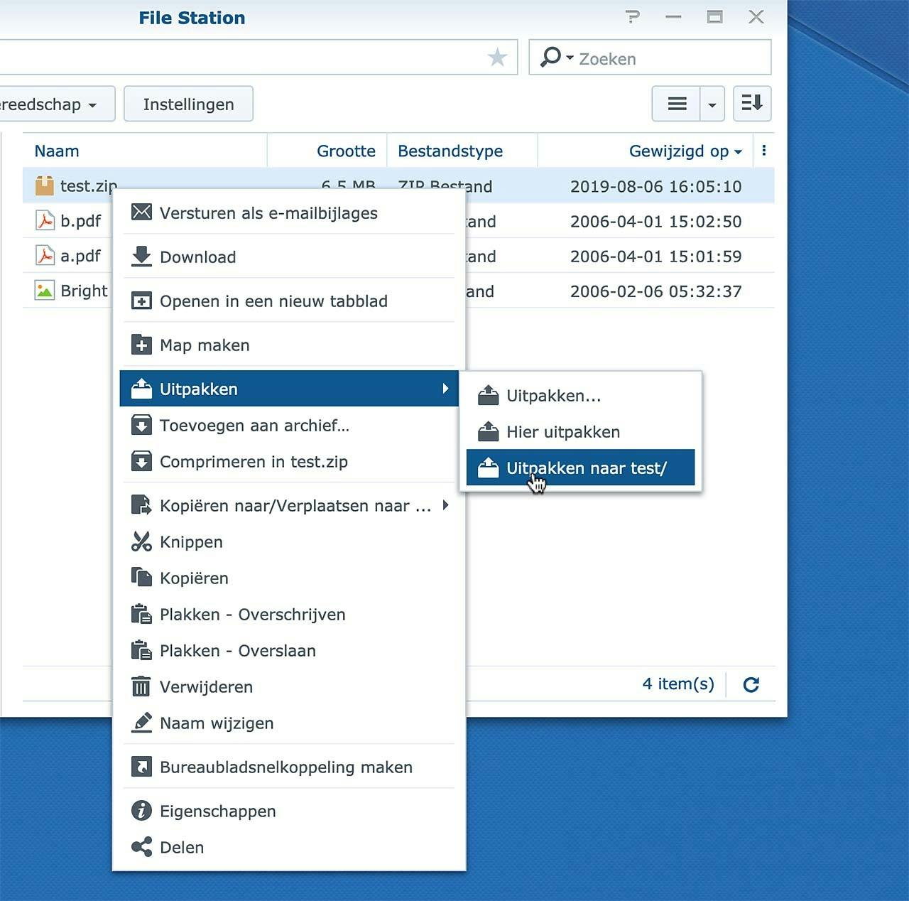
Task: Click the Download arrow icon
Action: (141, 257)
